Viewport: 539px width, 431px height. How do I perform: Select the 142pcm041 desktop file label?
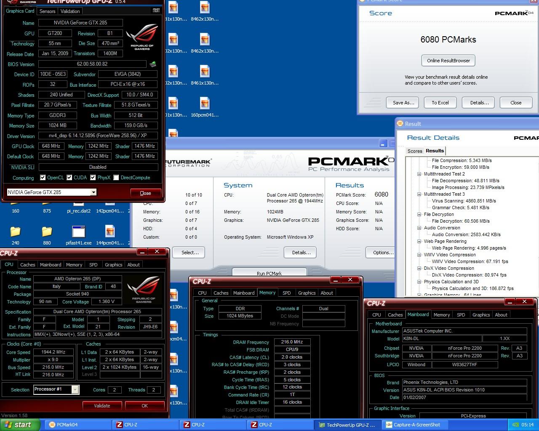[x=110, y=211]
